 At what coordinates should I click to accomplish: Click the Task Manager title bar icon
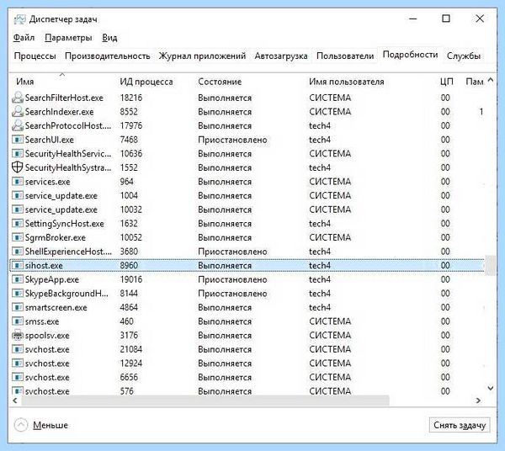click(19, 19)
